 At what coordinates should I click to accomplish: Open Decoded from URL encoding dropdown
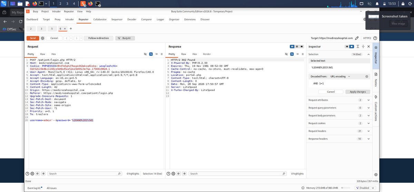340,76
